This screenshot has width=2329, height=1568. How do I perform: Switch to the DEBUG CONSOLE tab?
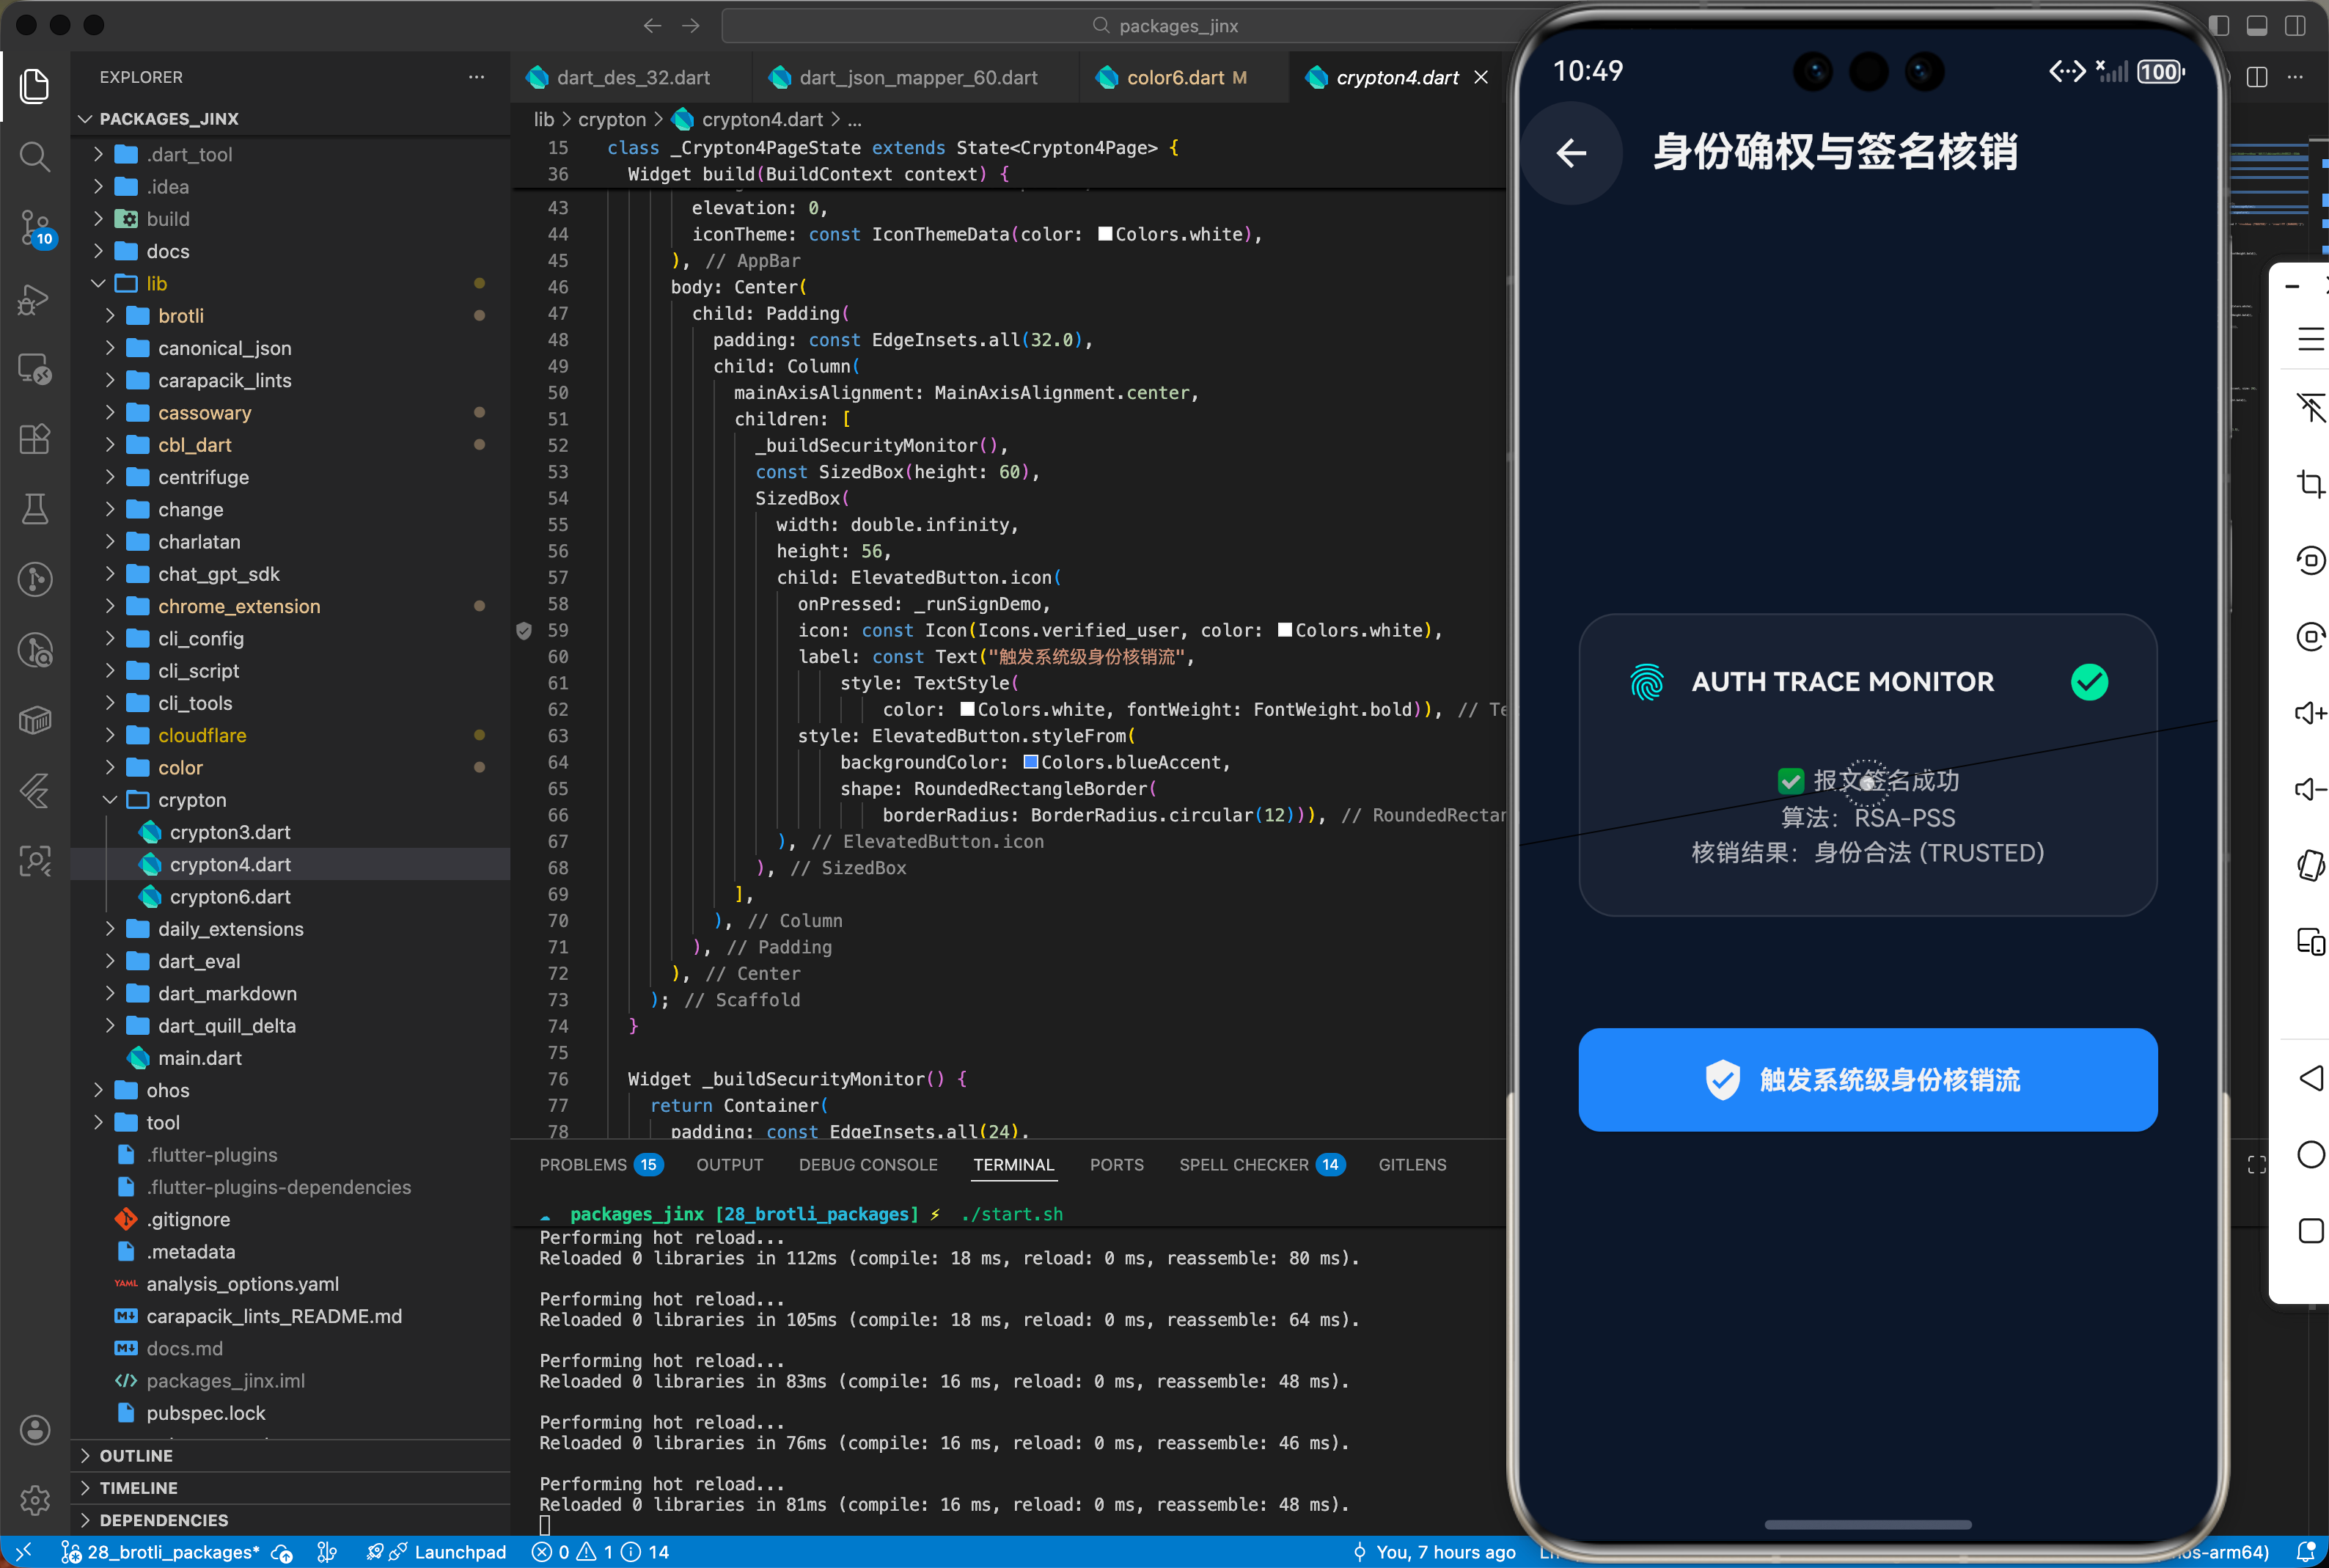tap(868, 1165)
